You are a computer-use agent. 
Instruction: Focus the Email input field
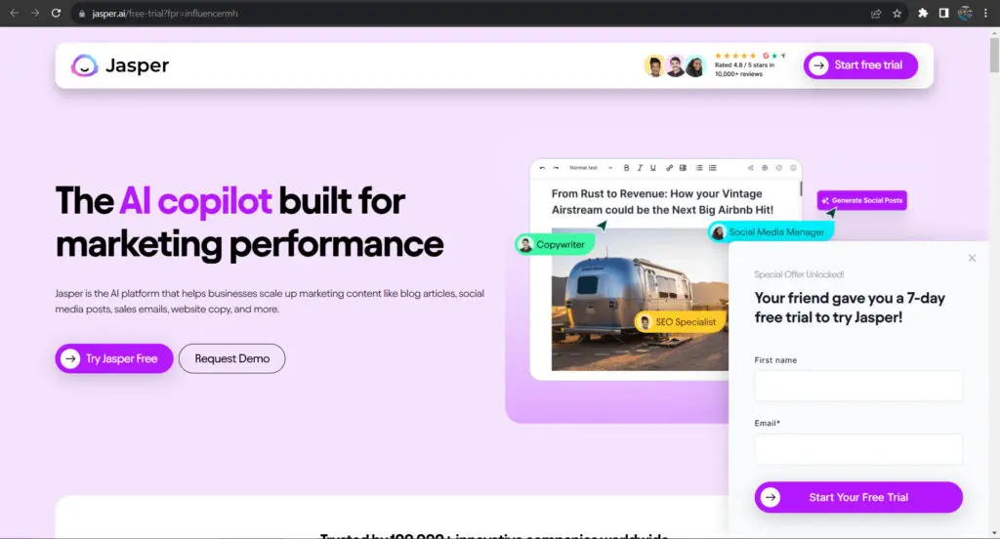click(858, 449)
